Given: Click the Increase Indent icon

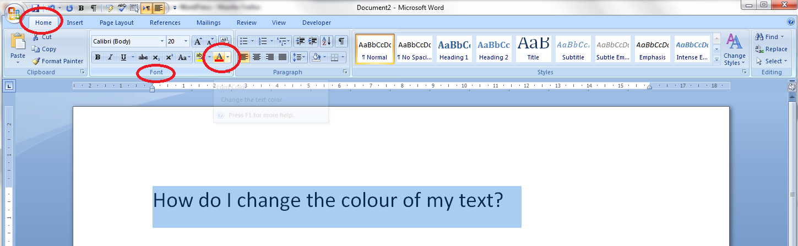Looking at the screenshot, I should [312, 41].
